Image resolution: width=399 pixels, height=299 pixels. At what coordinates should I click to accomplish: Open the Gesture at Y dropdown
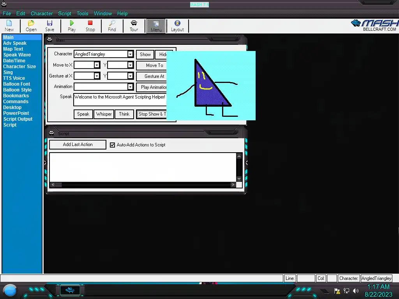[130, 76]
